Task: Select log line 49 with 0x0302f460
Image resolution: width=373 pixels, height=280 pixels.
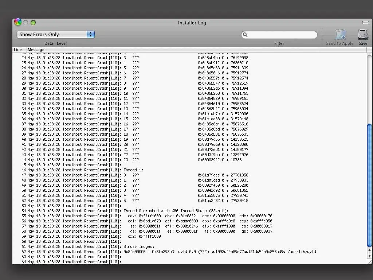Action: pyautogui.click(x=189, y=186)
